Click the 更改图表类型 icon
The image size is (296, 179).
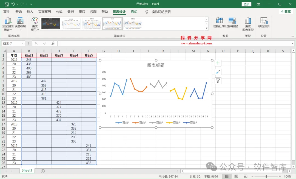[x=248, y=20]
